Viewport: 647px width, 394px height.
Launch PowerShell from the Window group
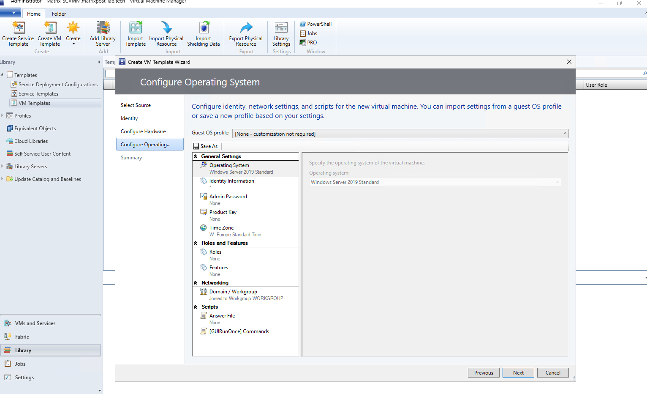315,24
